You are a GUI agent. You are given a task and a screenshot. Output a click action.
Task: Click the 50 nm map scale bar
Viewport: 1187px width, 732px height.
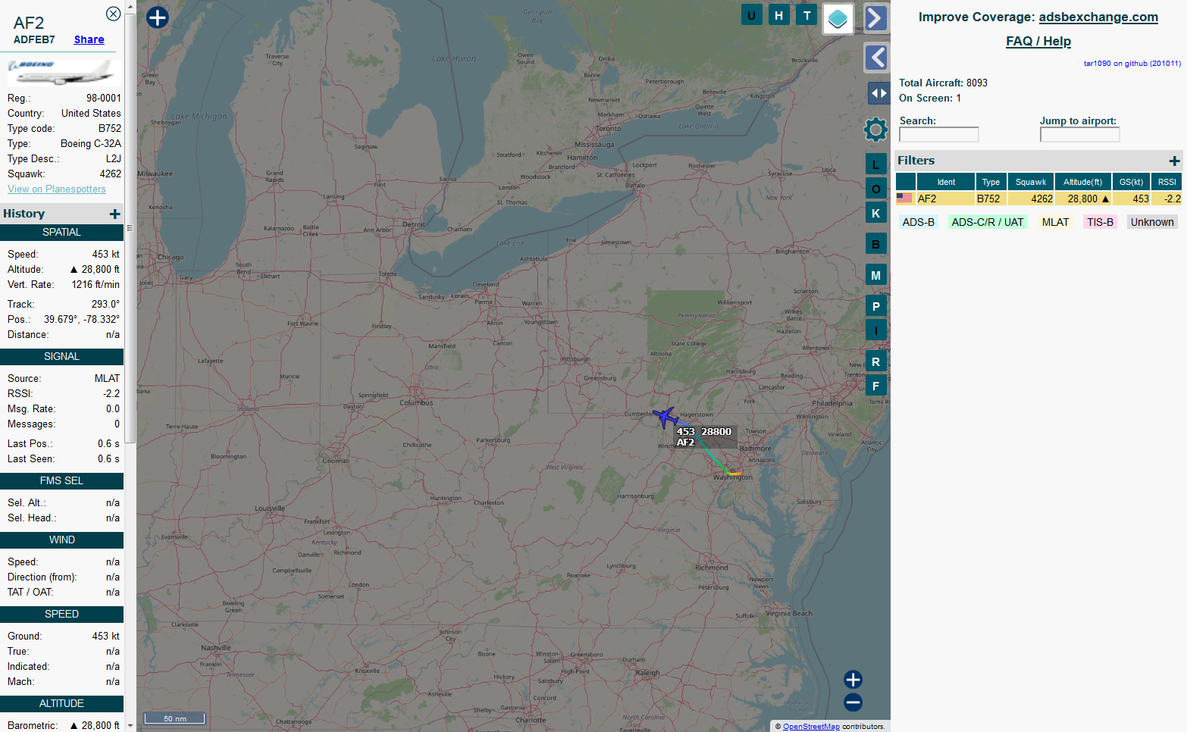tap(175, 718)
